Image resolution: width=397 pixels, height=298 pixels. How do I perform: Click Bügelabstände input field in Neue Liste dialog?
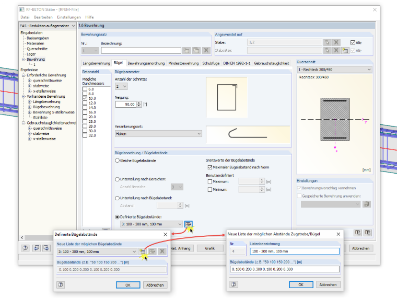[x=285, y=269]
